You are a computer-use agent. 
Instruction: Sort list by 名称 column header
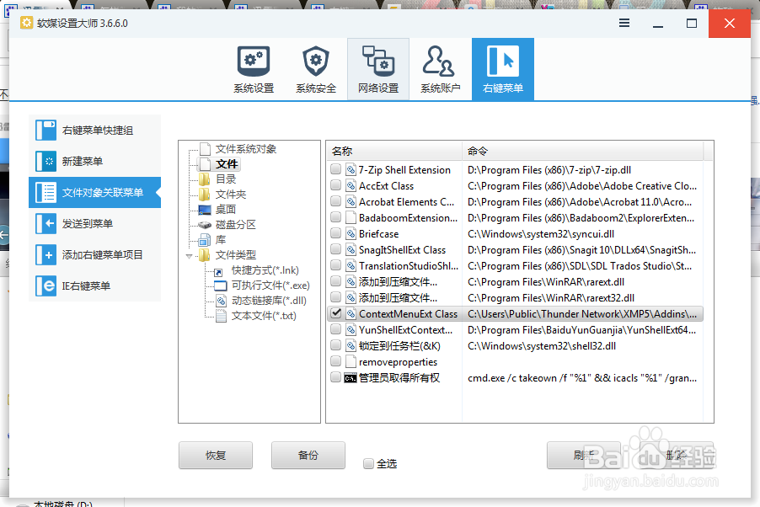(x=394, y=152)
